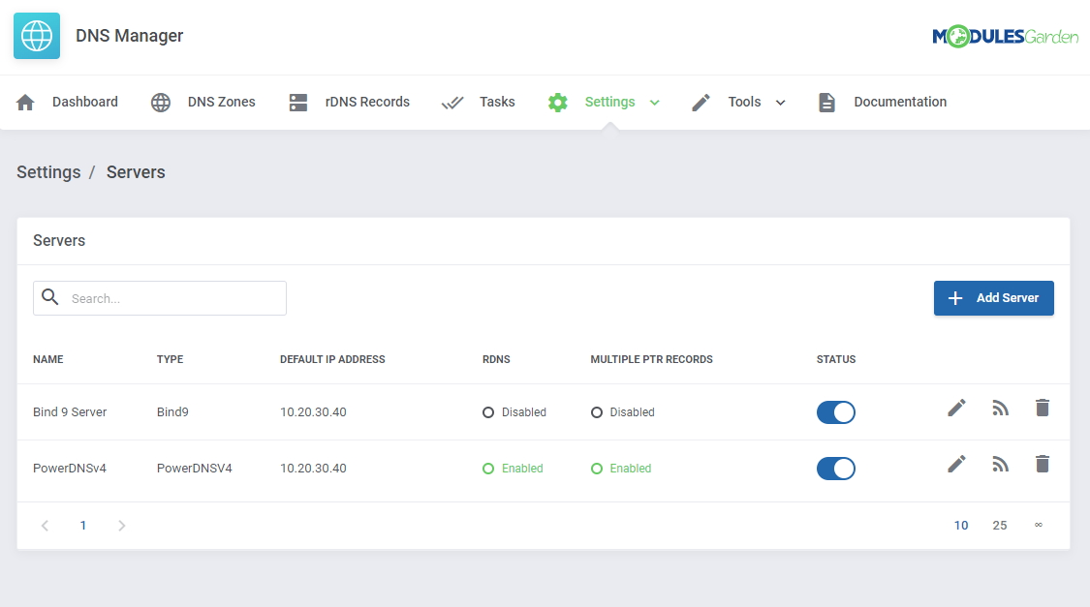Go to next page arrow

click(122, 526)
